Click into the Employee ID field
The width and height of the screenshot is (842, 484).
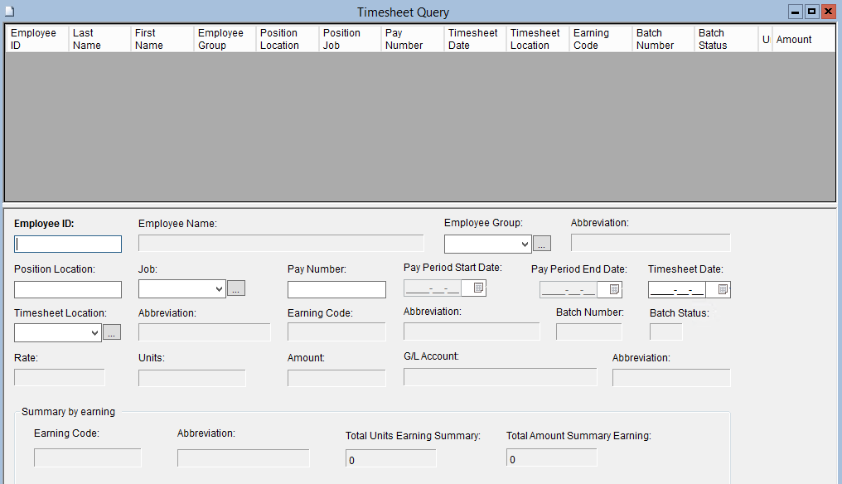tap(68, 244)
